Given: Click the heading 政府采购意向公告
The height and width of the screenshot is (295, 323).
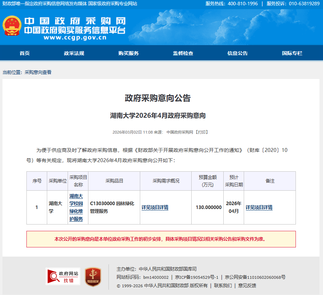Looking at the screenshot, I should (x=158, y=98).
